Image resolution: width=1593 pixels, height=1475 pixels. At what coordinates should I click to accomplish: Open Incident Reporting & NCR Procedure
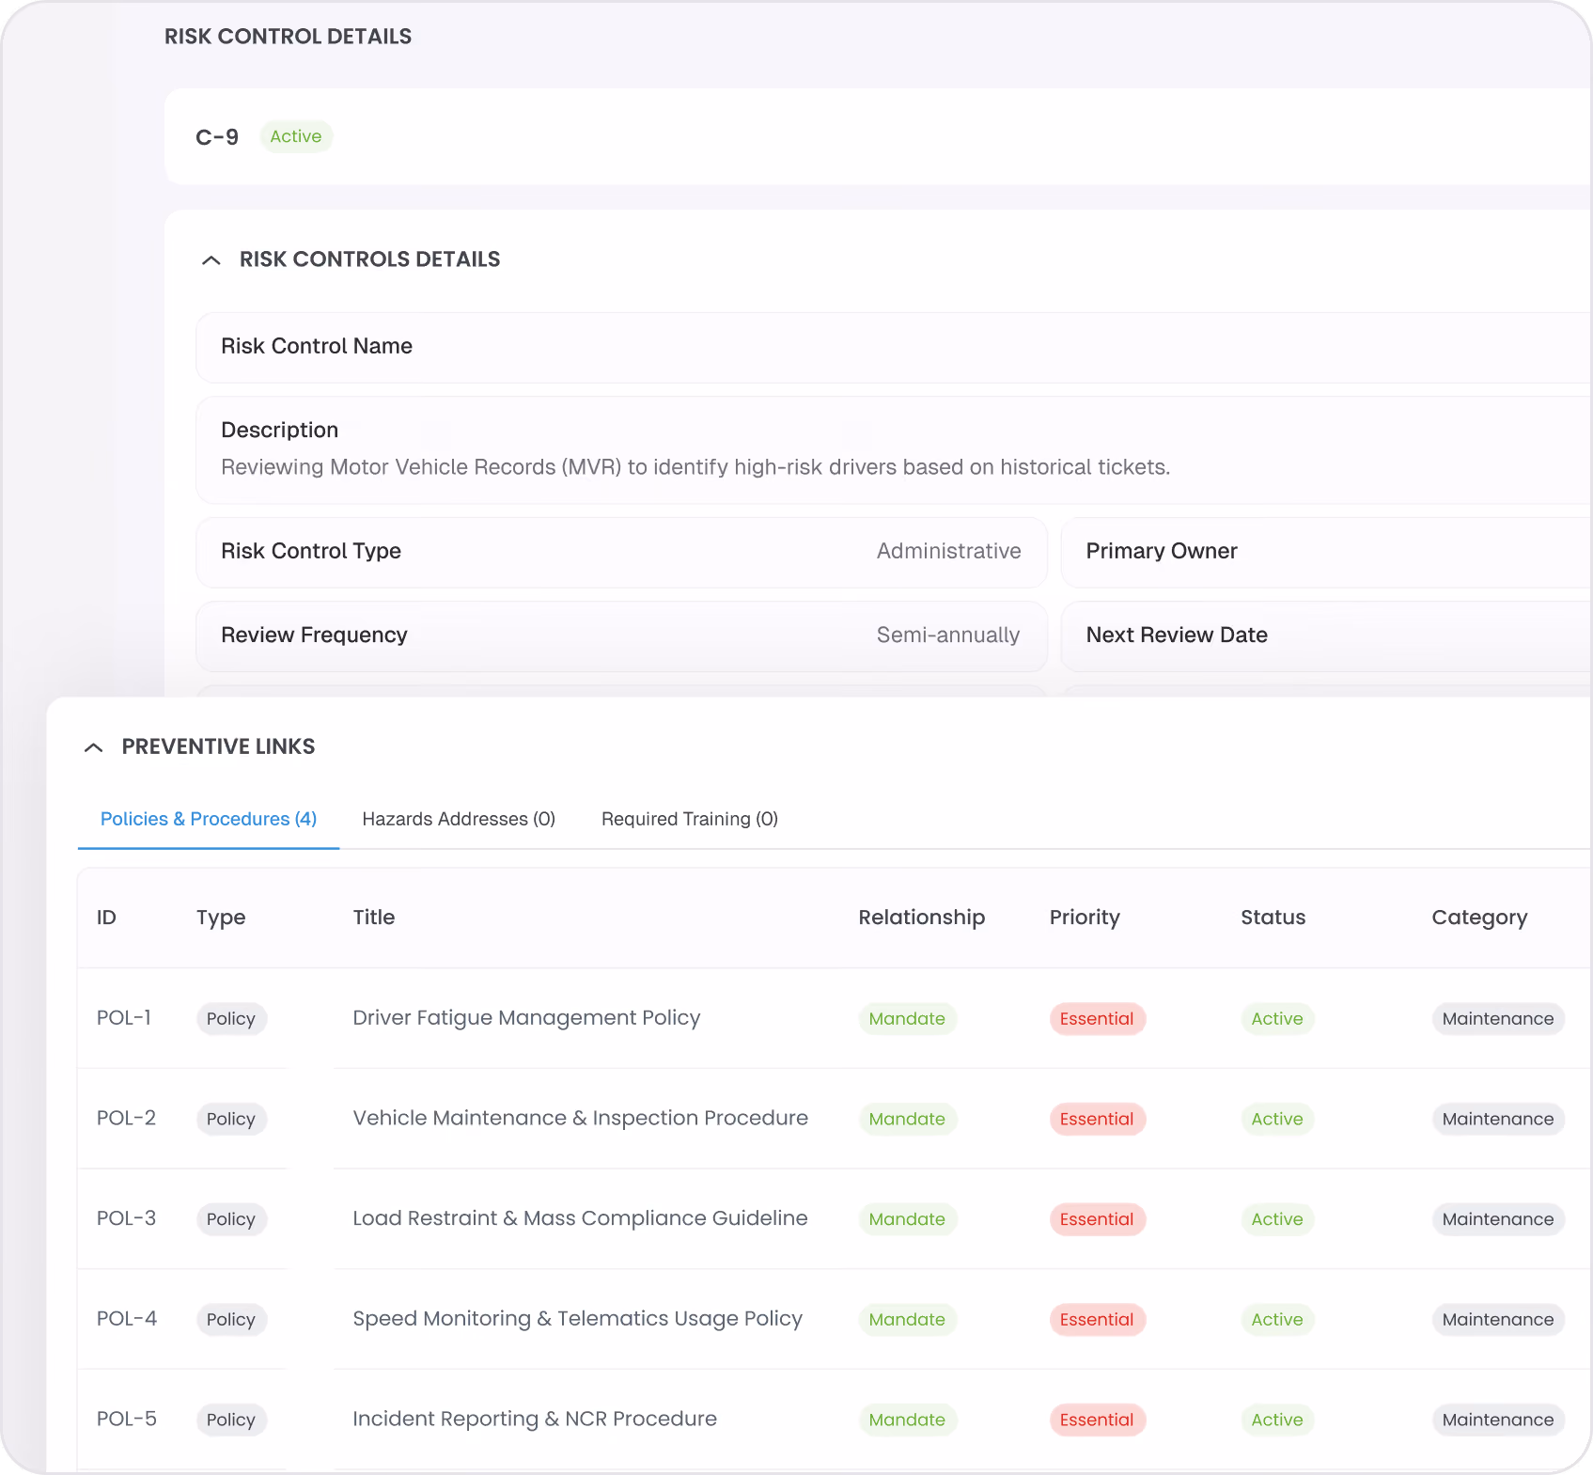tap(535, 1420)
